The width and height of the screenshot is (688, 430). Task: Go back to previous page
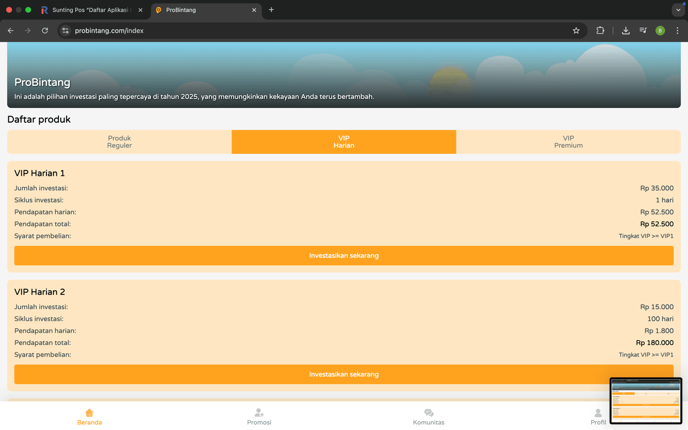(11, 31)
